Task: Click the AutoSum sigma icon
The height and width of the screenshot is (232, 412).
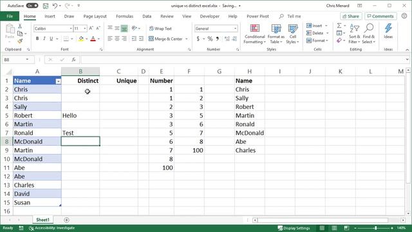Action: coord(339,26)
